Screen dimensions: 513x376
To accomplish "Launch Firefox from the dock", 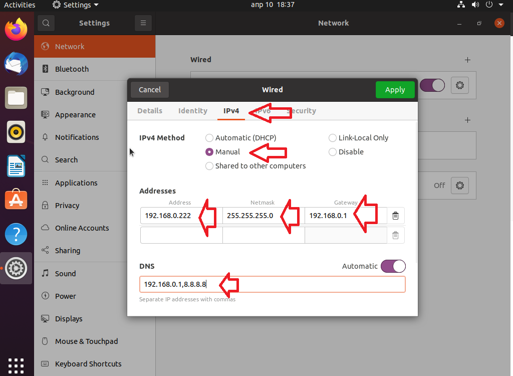I will [16, 30].
